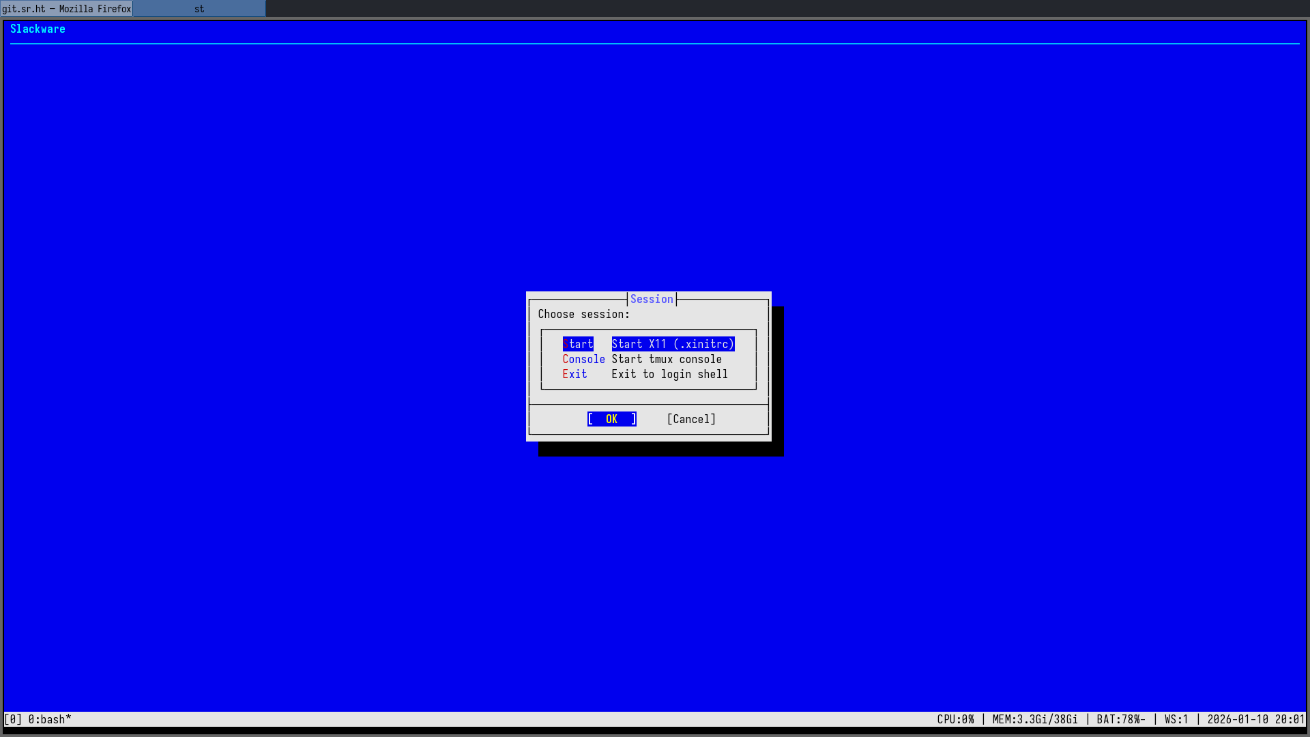The height and width of the screenshot is (737, 1310).
Task: Click the OK button in Session dialog
Action: pyautogui.click(x=611, y=419)
